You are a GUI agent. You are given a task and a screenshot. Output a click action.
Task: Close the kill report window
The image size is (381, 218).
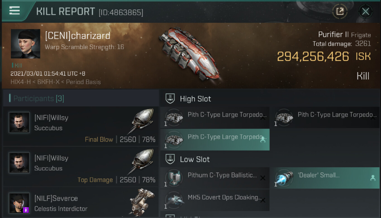(x=366, y=11)
